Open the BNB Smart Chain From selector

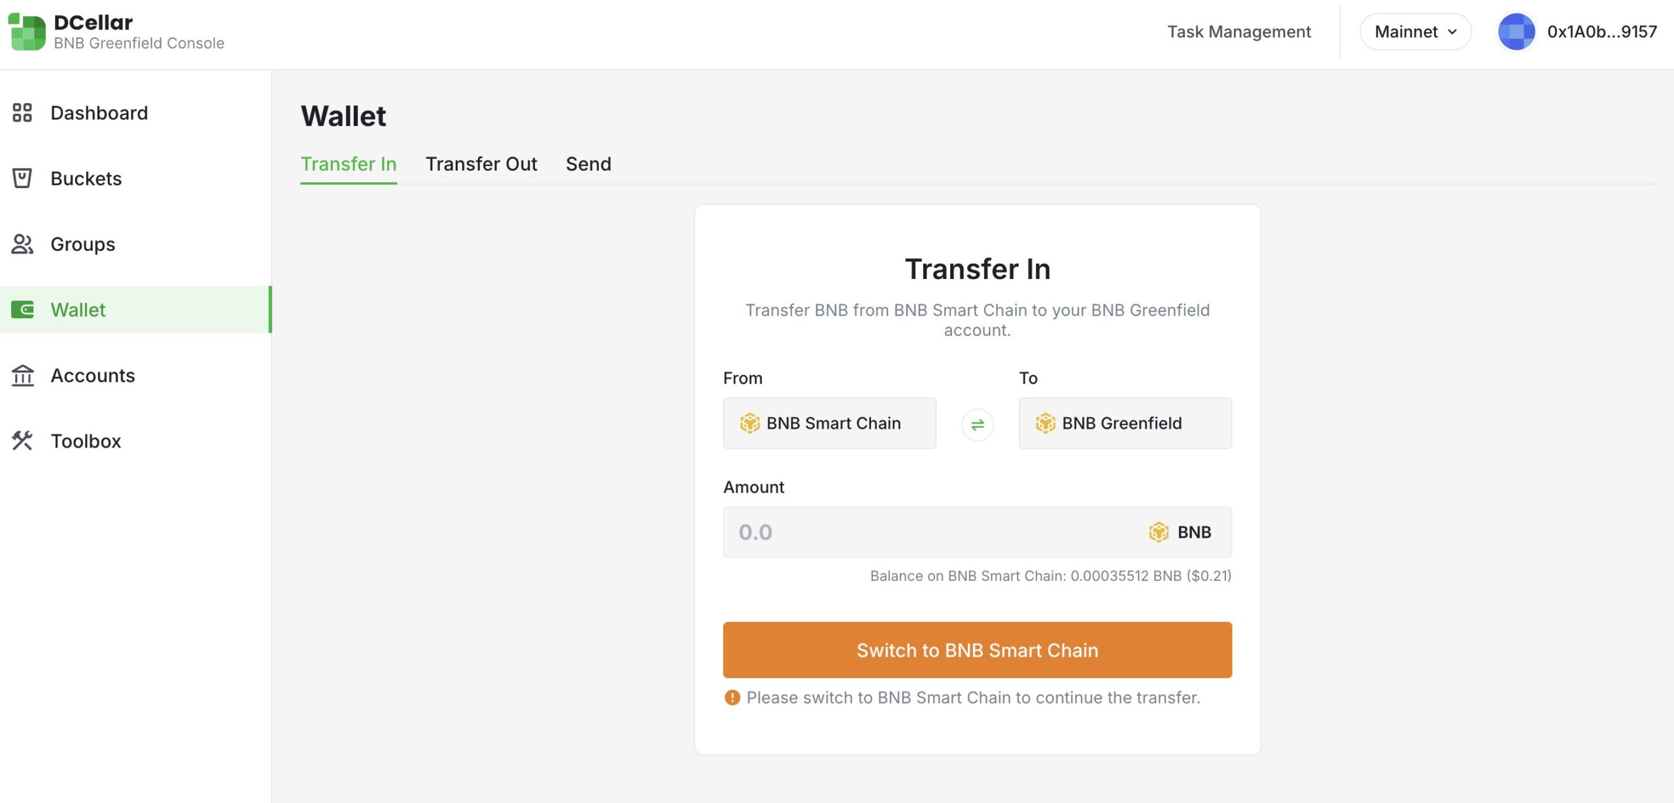[x=829, y=423]
